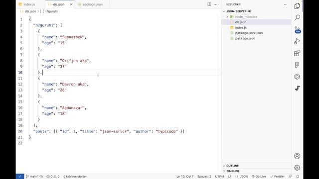The width and height of the screenshot is (319, 179).
Task: Open index.js in the Explorer tree
Action: pos(241,27)
